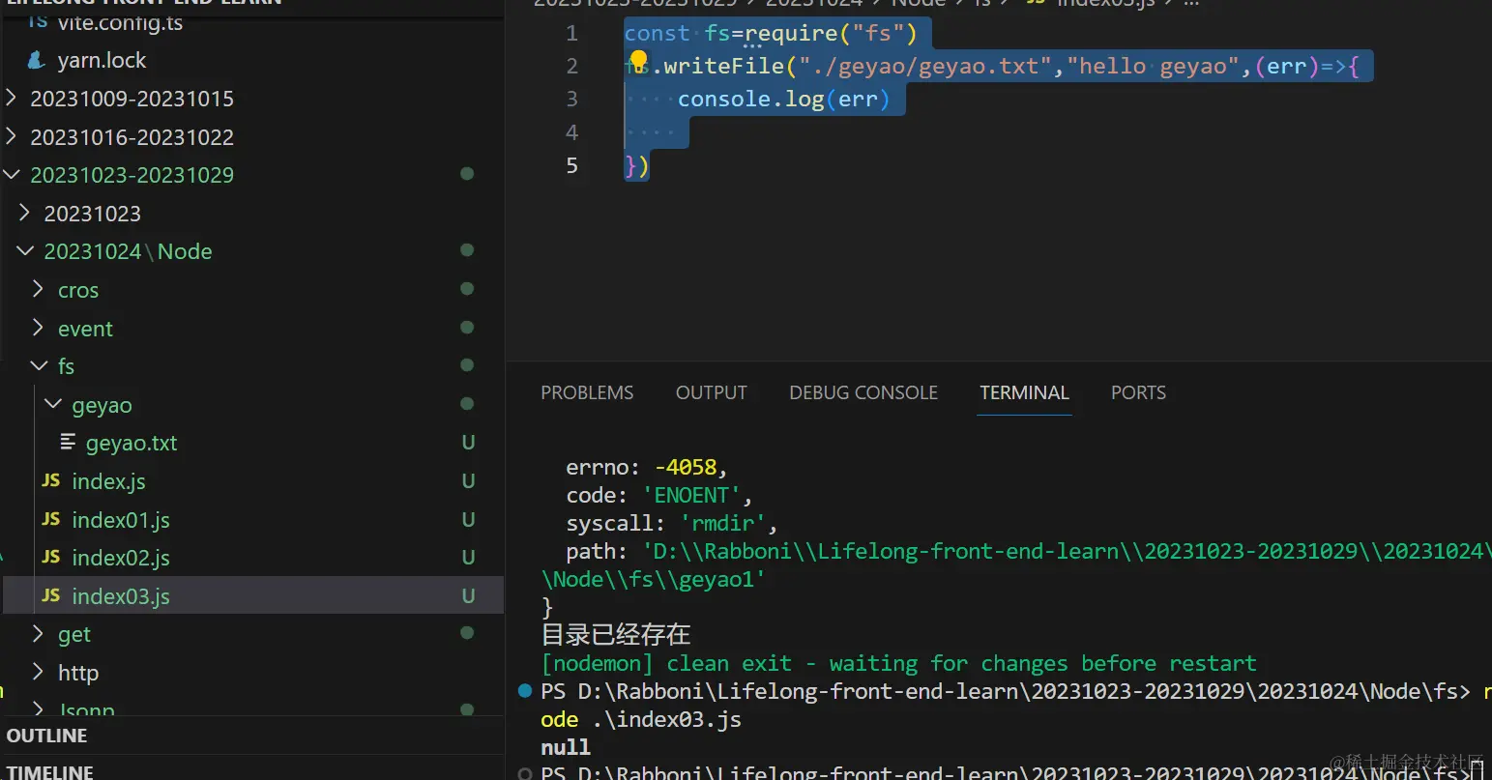The image size is (1492, 780).
Task: Click the JS icon beside index01.js
Action: [x=51, y=519]
